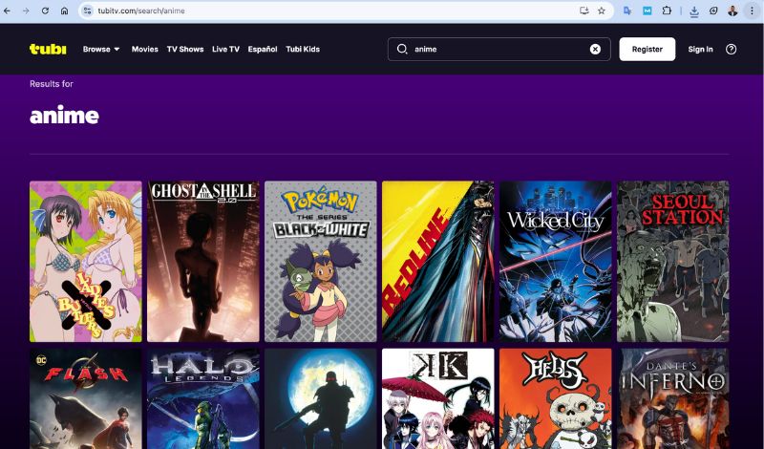Open the Chrome profile avatar
This screenshot has width=764, height=449.
pyautogui.click(x=732, y=11)
